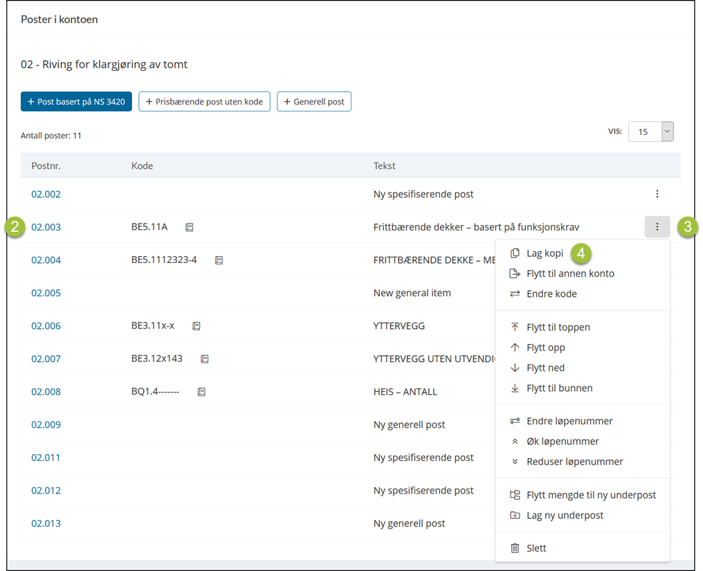Click the three-dot menu for row 02.003
The height and width of the screenshot is (571, 703).
point(657,227)
